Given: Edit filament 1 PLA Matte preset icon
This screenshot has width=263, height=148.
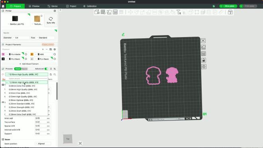Looking at the screenshot, I should tap(26, 54).
